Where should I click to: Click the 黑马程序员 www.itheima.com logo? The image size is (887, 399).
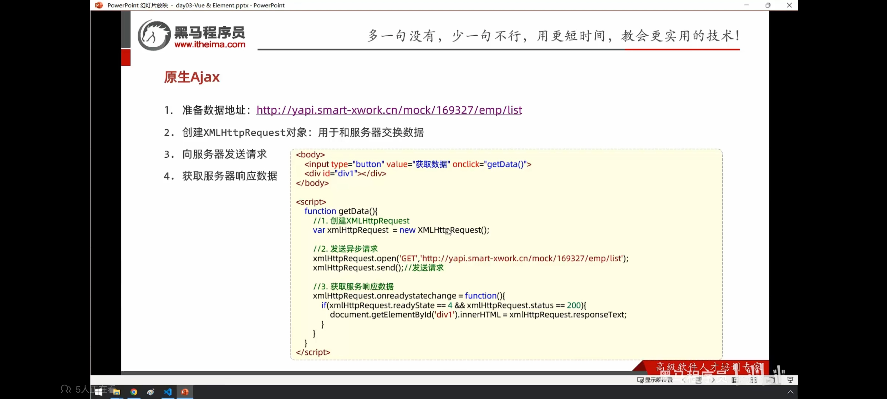pyautogui.click(x=192, y=35)
